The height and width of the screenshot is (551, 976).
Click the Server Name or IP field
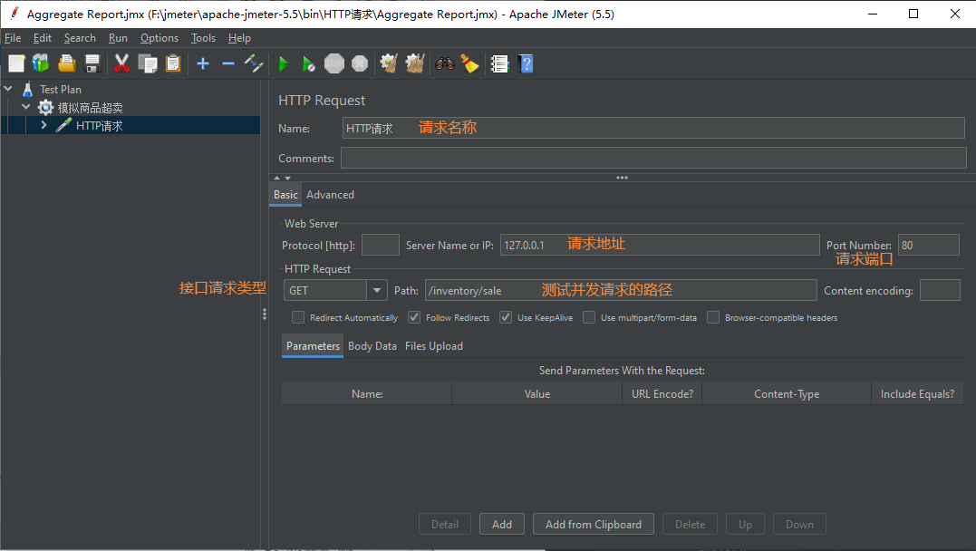[659, 245]
